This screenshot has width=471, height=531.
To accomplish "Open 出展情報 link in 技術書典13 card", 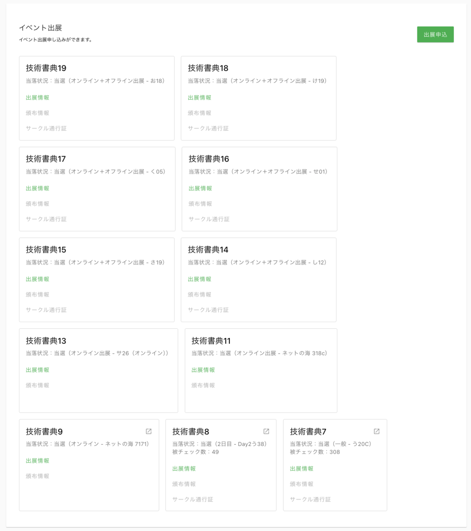I will tap(38, 370).
